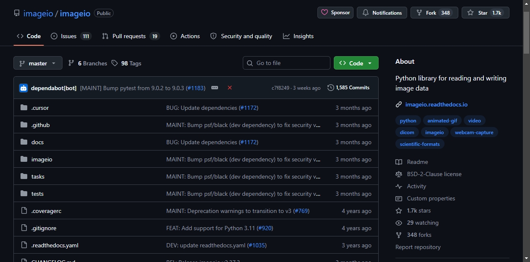530x262 pixels.
Task: Click the .coveragerc file icon
Action: 24,211
